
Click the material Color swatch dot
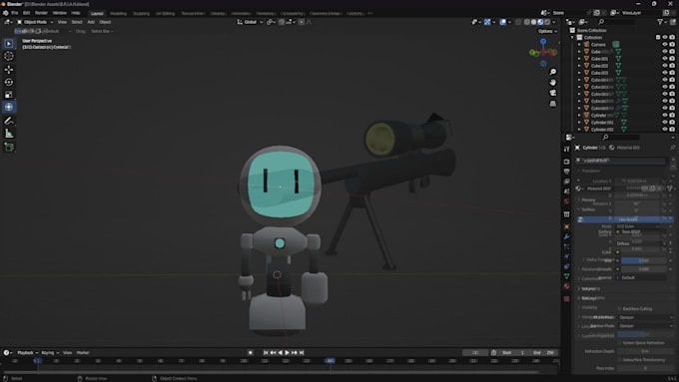(618, 252)
